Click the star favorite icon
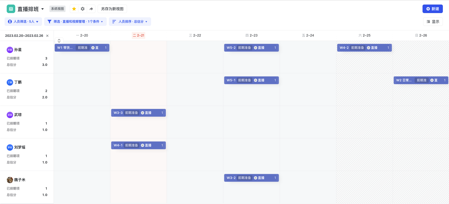Image resolution: width=449 pixels, height=204 pixels. [x=74, y=9]
